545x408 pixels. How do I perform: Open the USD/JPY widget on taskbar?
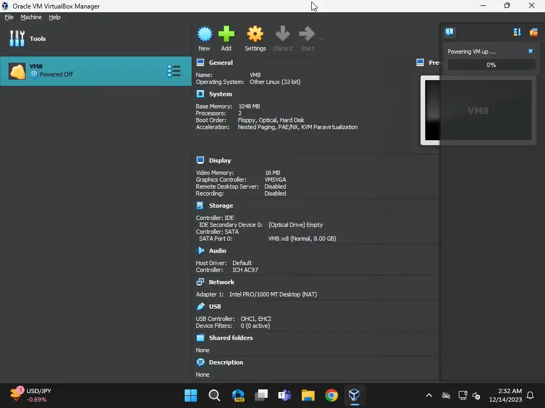click(30, 395)
